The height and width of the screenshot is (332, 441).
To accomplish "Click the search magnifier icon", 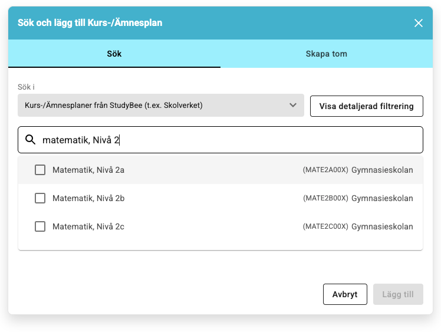I will pyautogui.click(x=31, y=140).
